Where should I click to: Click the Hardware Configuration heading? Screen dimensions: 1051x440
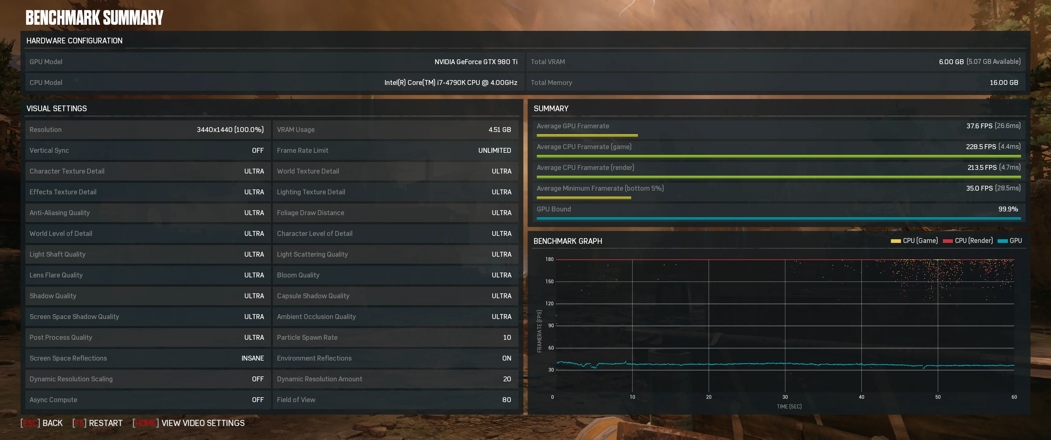coord(74,41)
